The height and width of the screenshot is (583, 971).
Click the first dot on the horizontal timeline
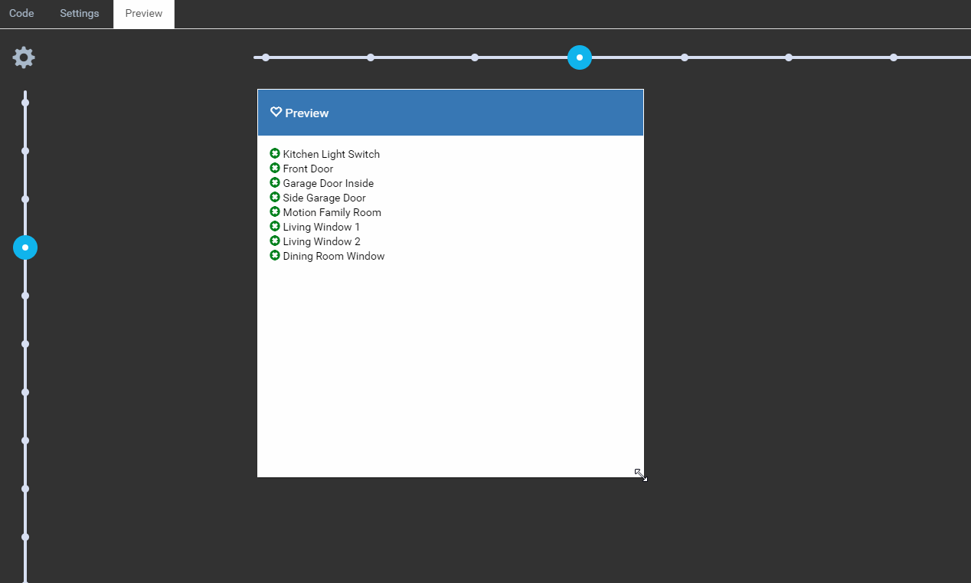[x=265, y=57]
